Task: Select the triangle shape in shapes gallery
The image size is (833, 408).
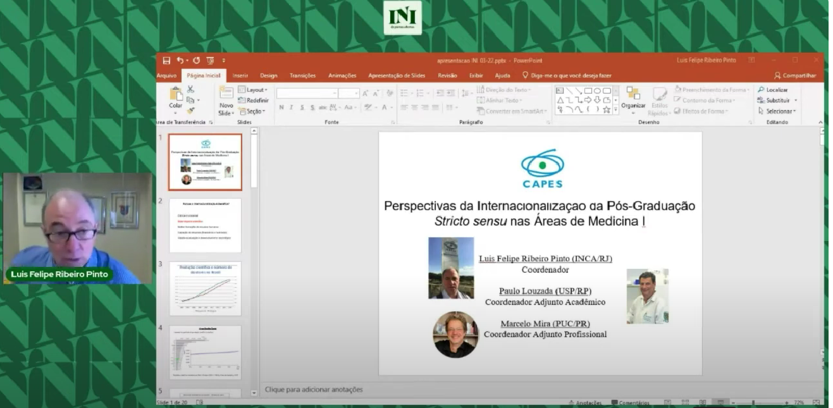Action: 560,100
